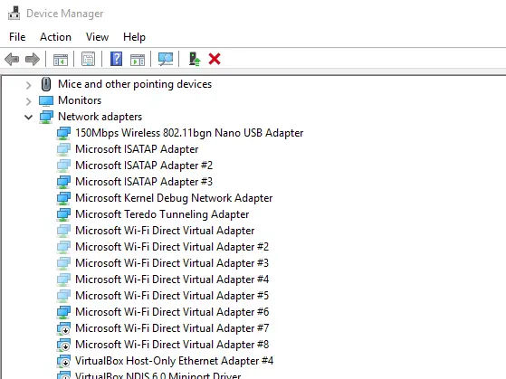The height and width of the screenshot is (379, 506).
Task: Select Microsoft Wi-Fi Direct Virtual Adapter #5 text
Action: pos(172,296)
